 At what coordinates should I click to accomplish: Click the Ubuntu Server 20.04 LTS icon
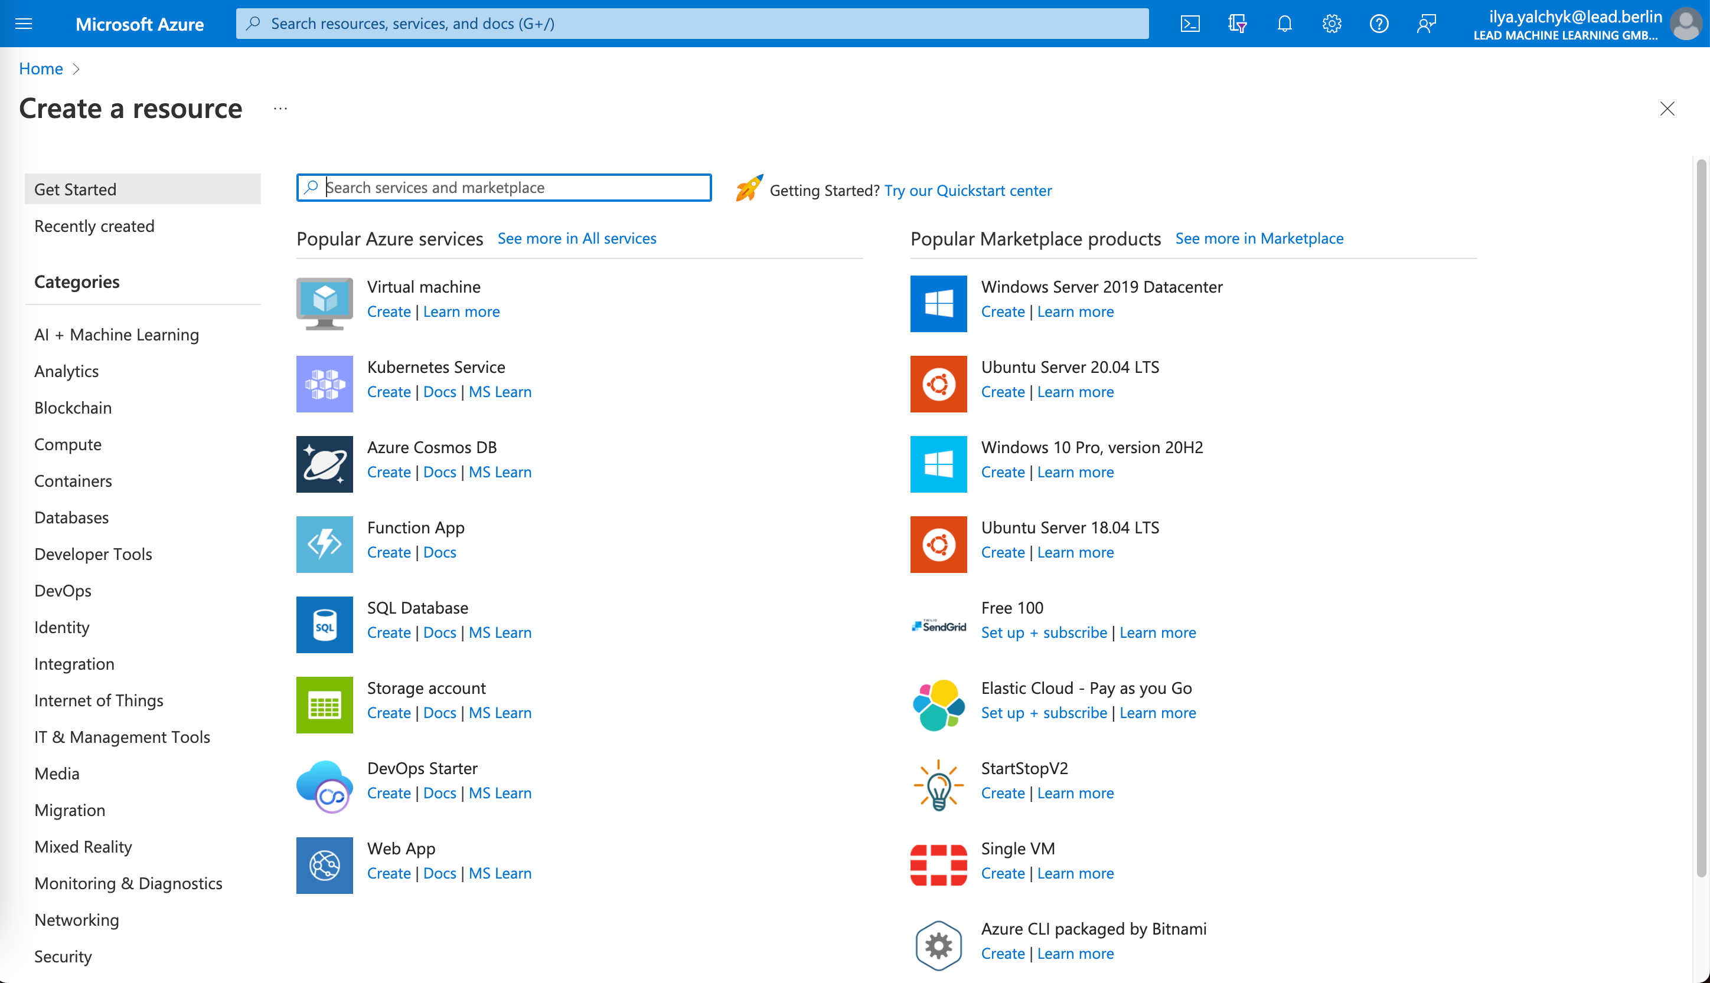click(x=938, y=384)
